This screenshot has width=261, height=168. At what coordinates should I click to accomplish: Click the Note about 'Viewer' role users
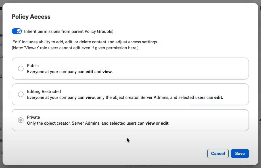coord(75,48)
